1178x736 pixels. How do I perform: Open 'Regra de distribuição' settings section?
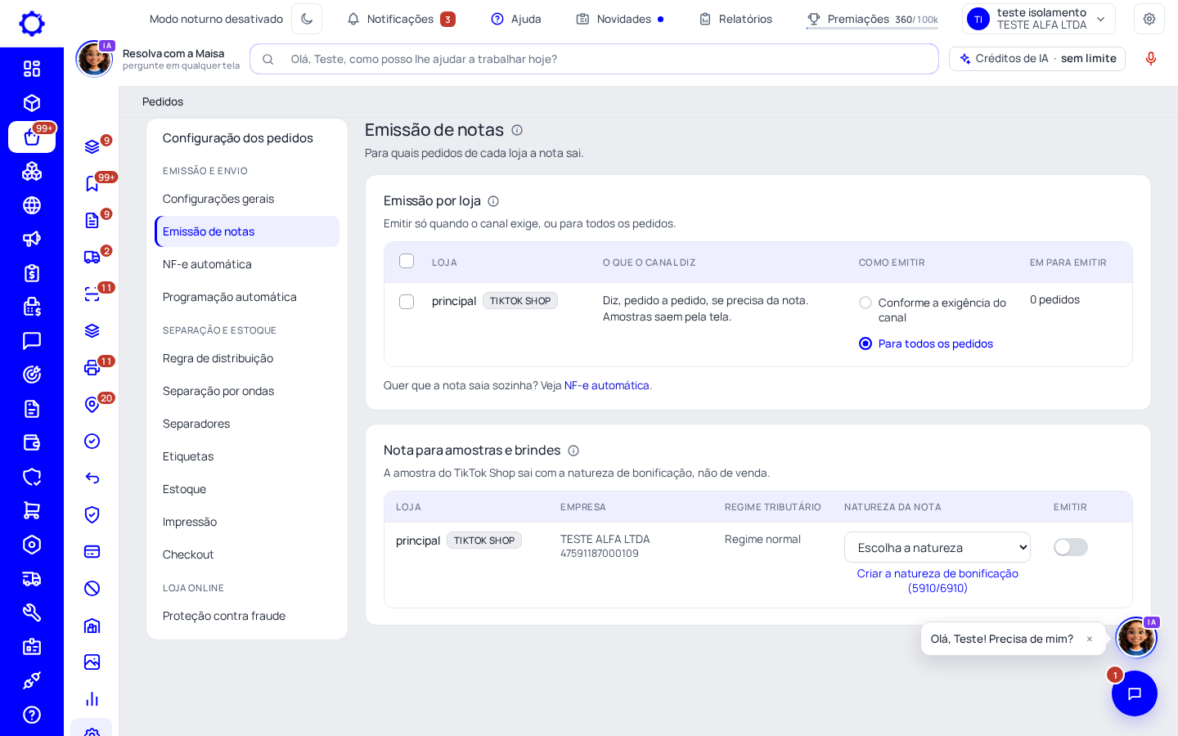pos(247,358)
